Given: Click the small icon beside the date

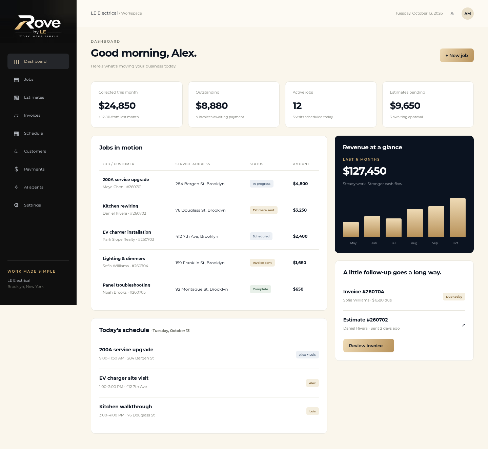Looking at the screenshot, I should coord(452,14).
